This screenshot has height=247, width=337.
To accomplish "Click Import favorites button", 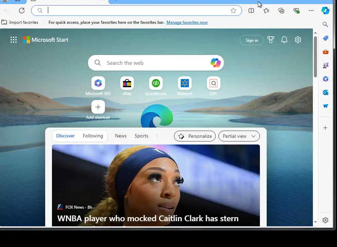I will (20, 22).
